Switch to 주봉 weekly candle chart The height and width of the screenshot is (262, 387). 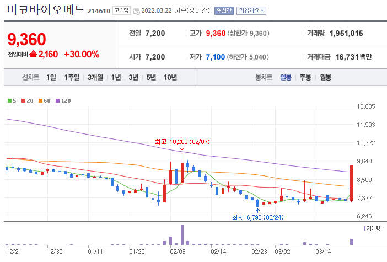305,77
